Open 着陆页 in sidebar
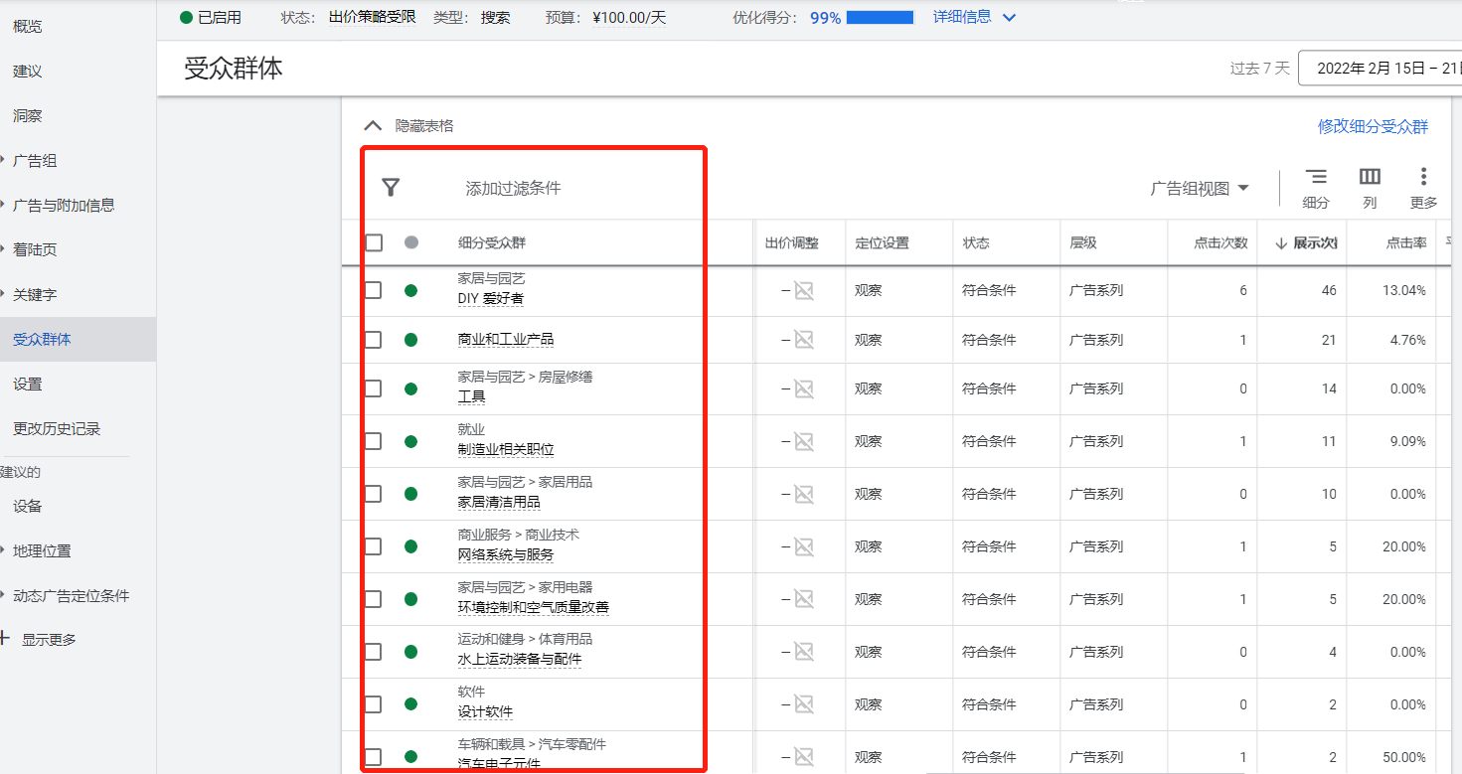The image size is (1462, 774). point(35,250)
